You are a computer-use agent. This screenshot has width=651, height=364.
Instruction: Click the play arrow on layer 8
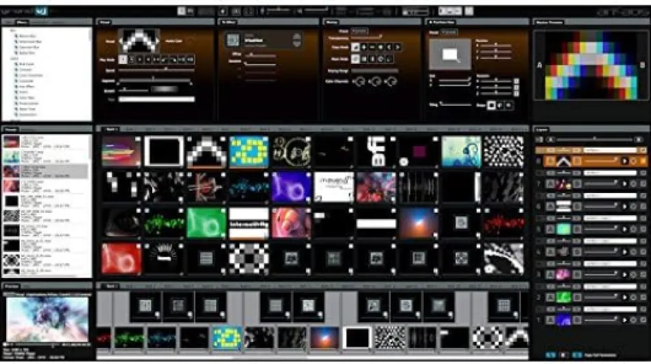pyautogui.click(x=624, y=161)
